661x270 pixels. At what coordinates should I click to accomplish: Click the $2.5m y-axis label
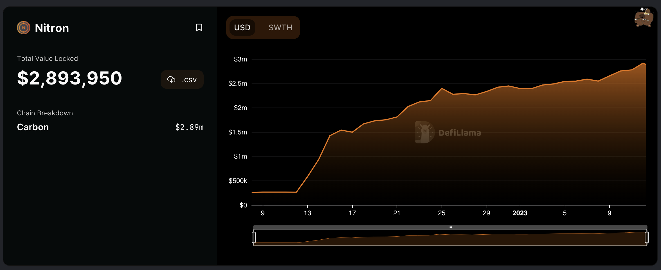click(x=238, y=83)
